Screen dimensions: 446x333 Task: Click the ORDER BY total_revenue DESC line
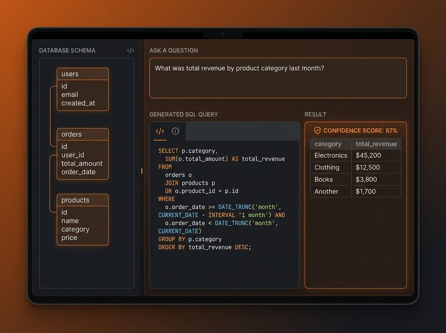pyautogui.click(x=205, y=247)
